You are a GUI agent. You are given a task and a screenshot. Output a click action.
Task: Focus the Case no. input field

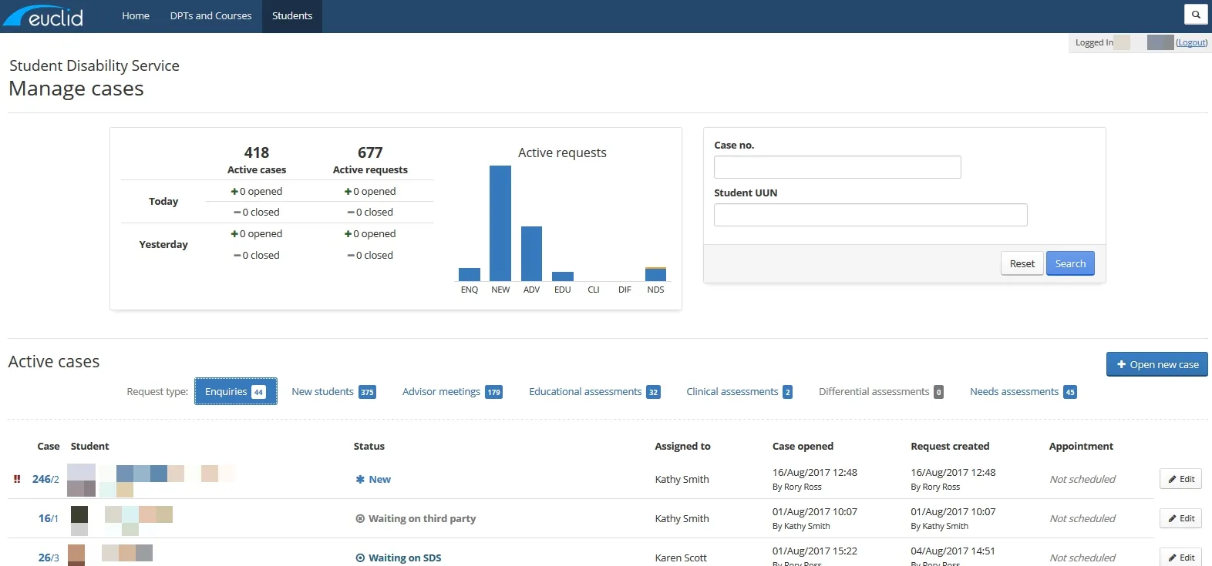point(837,167)
